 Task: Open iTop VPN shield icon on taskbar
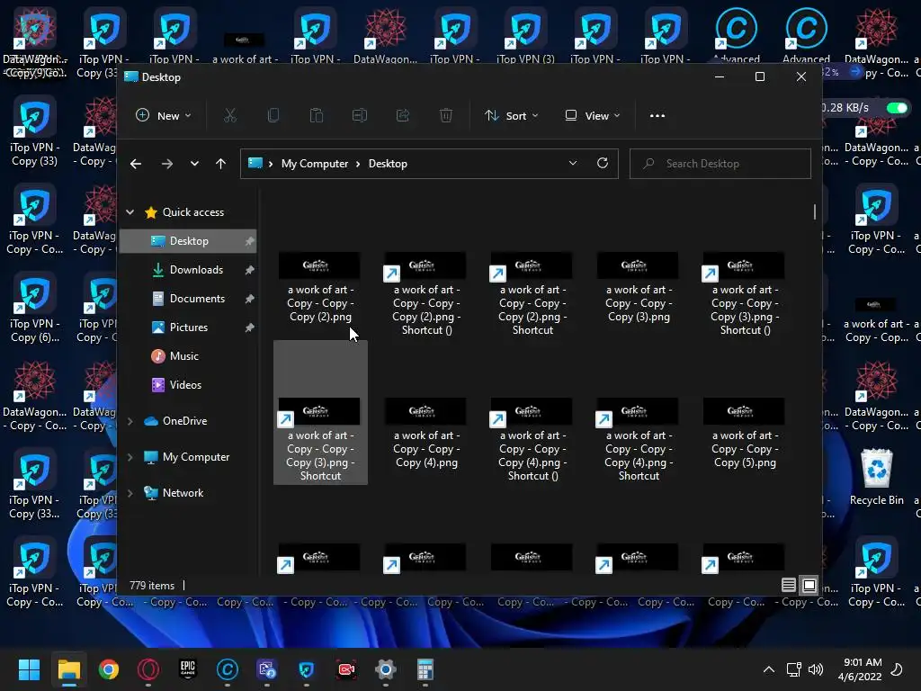pyautogui.click(x=307, y=669)
